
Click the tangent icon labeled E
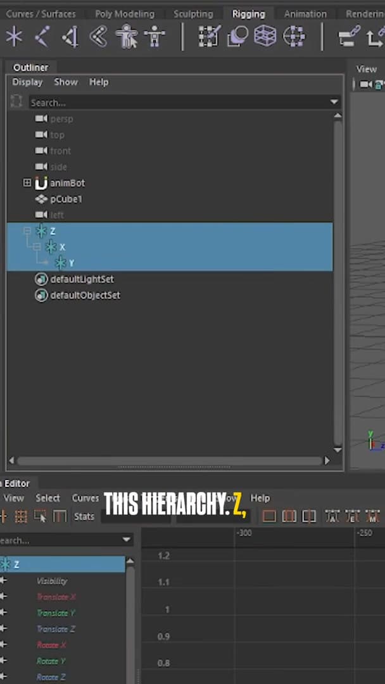click(x=352, y=517)
